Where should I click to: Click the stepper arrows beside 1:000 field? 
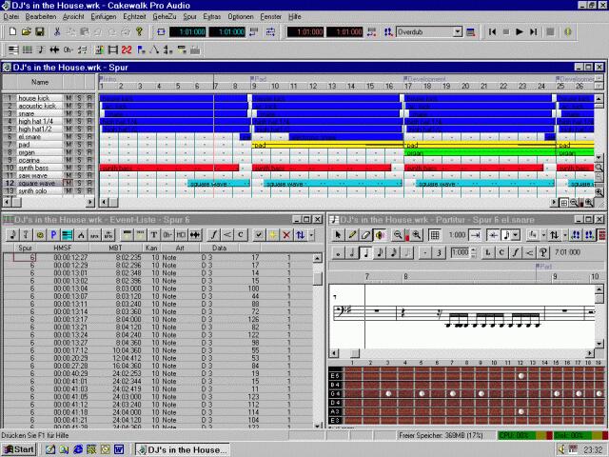(473, 253)
